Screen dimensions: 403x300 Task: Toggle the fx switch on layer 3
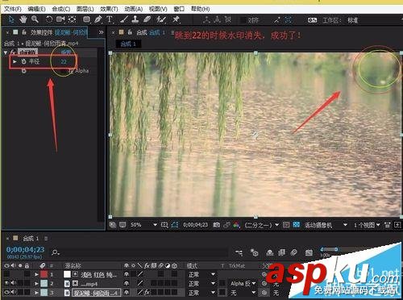tap(147, 292)
